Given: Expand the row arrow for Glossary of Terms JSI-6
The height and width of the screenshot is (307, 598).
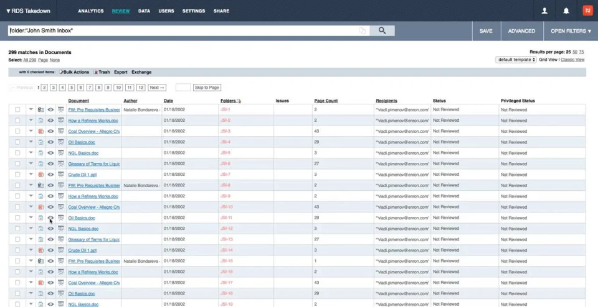Looking at the screenshot, I should coord(31,163).
